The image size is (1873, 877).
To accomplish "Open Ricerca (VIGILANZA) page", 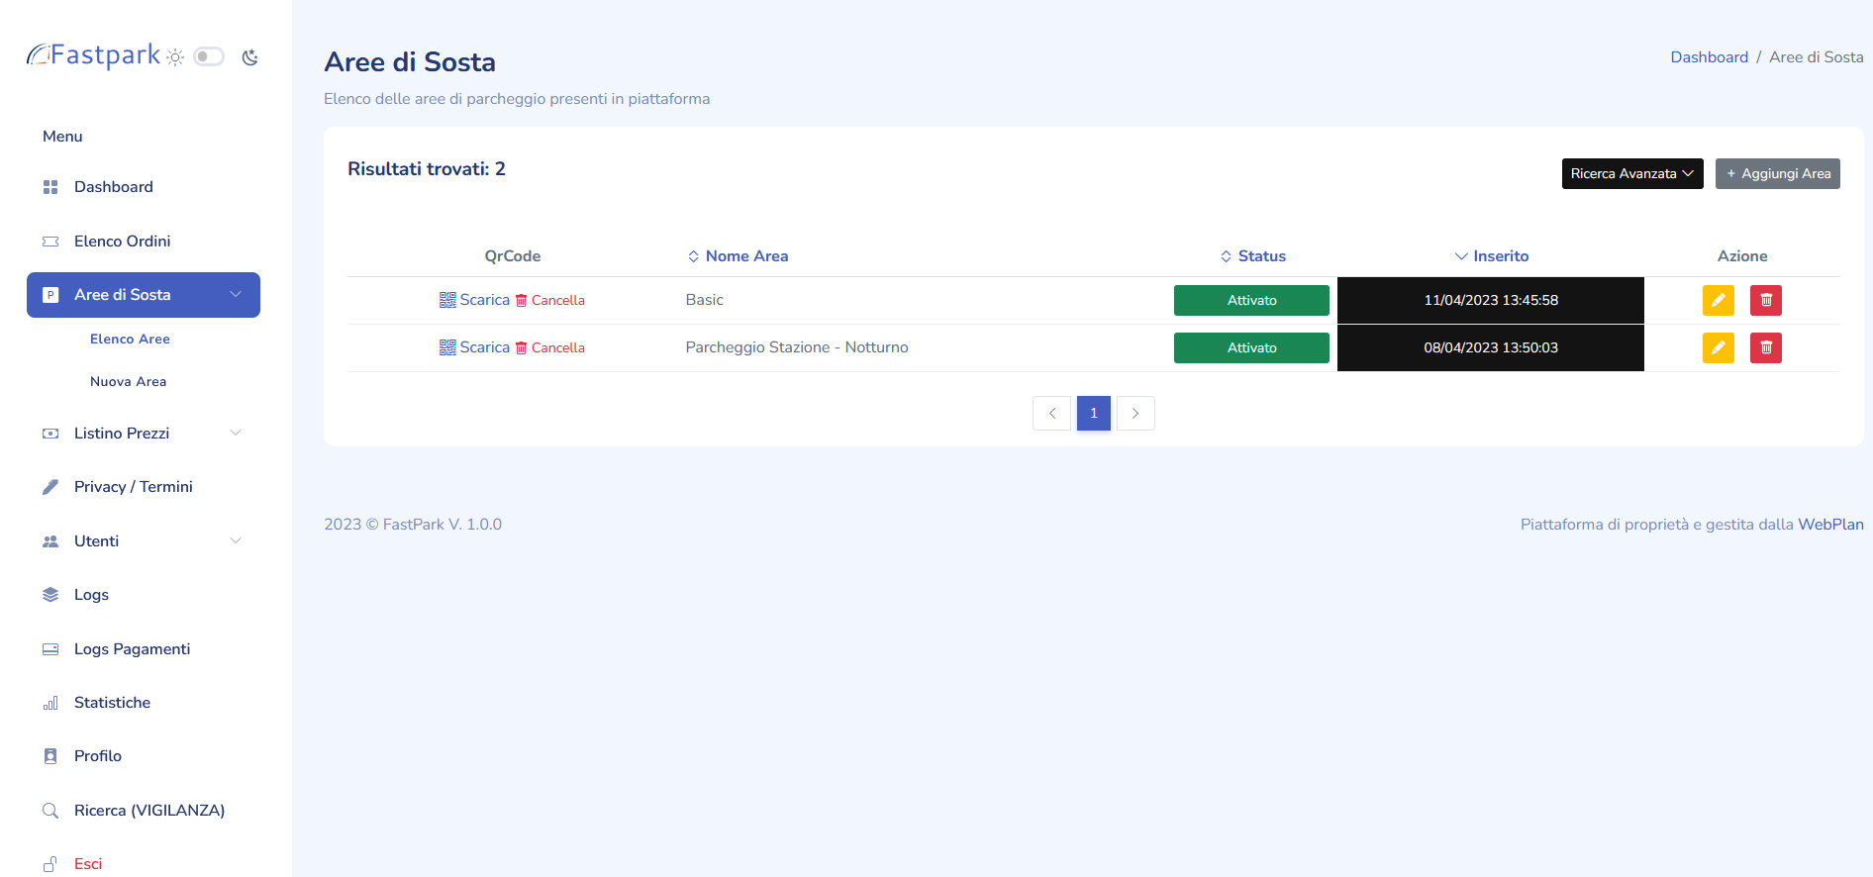I will [x=144, y=811].
